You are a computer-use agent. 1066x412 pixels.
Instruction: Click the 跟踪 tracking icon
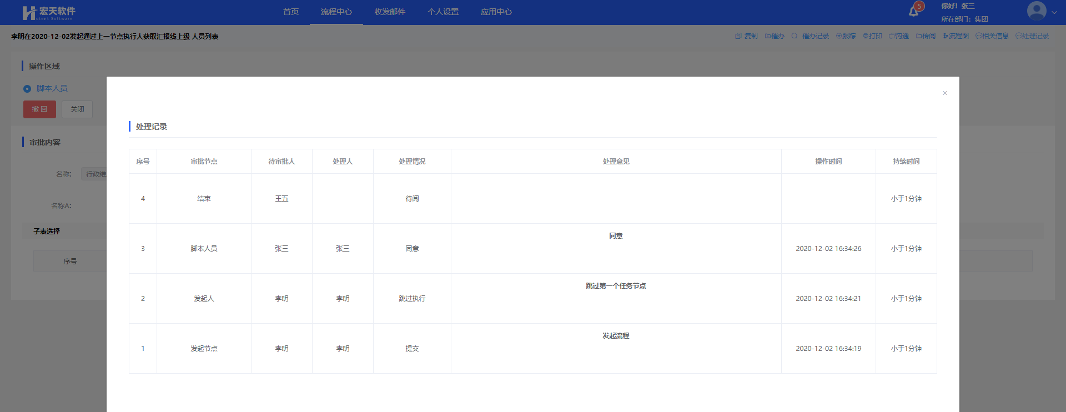pos(846,36)
